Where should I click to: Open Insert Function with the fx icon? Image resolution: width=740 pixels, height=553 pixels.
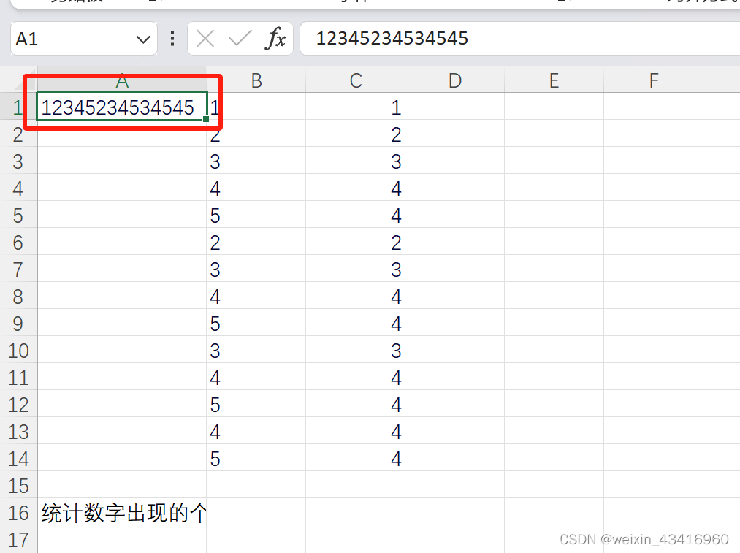coord(275,38)
